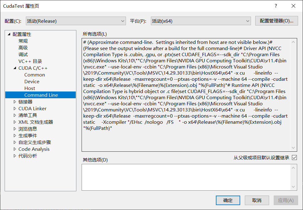Click the 其他选项 scrollbar down arrow
Viewport: 303px width, 210px height.
coord(293,187)
